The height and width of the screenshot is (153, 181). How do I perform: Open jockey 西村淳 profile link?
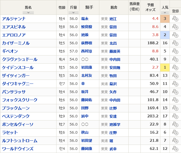(x=86, y=51)
